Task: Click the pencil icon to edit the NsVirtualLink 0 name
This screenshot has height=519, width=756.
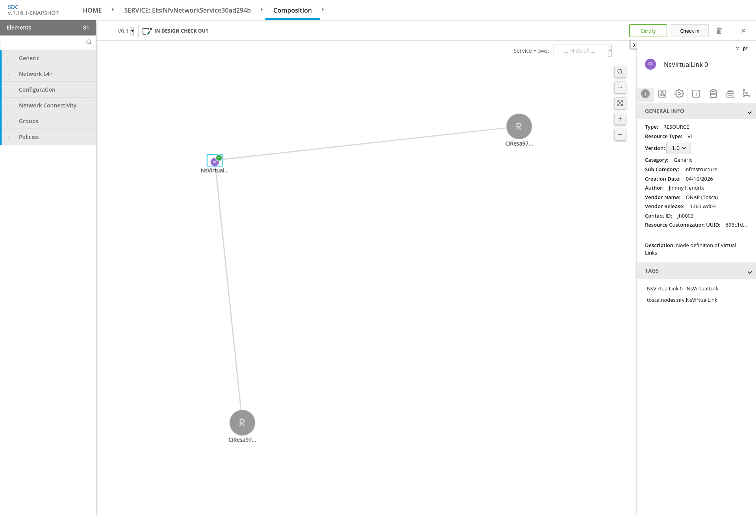Action: coord(745,49)
